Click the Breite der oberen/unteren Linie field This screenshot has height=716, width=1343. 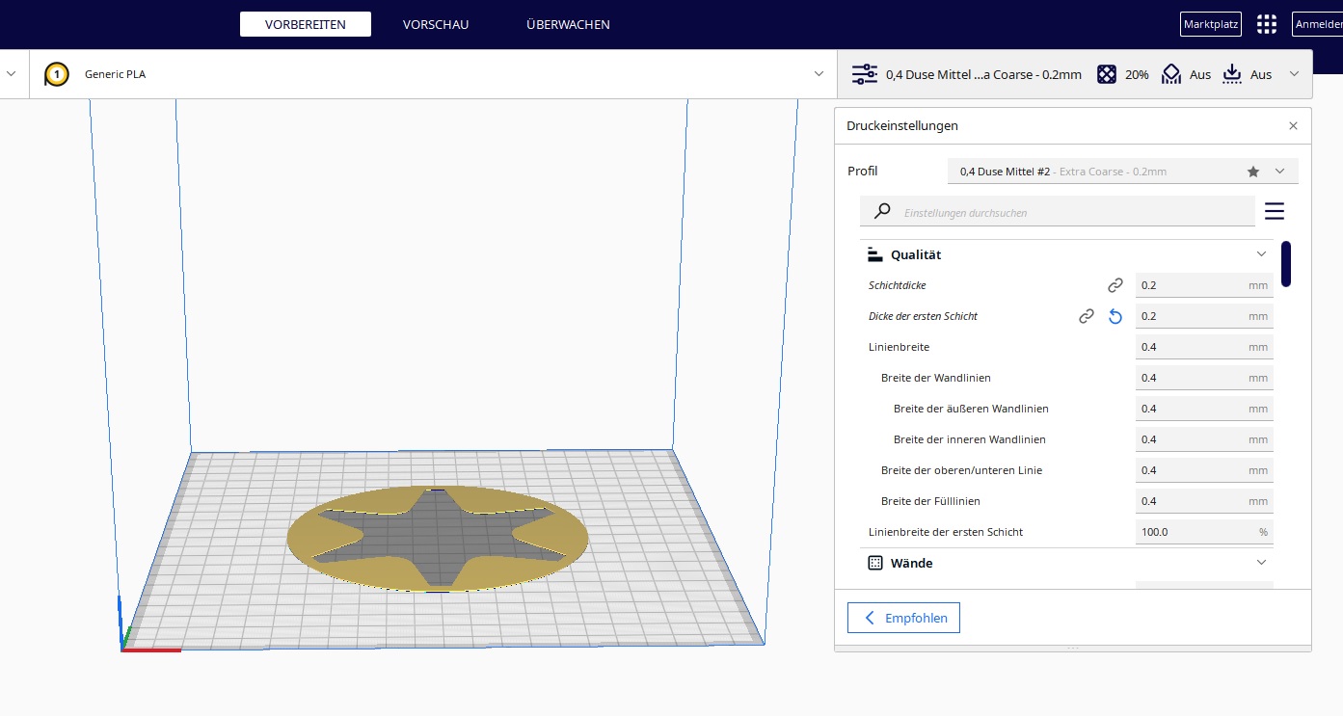1204,470
